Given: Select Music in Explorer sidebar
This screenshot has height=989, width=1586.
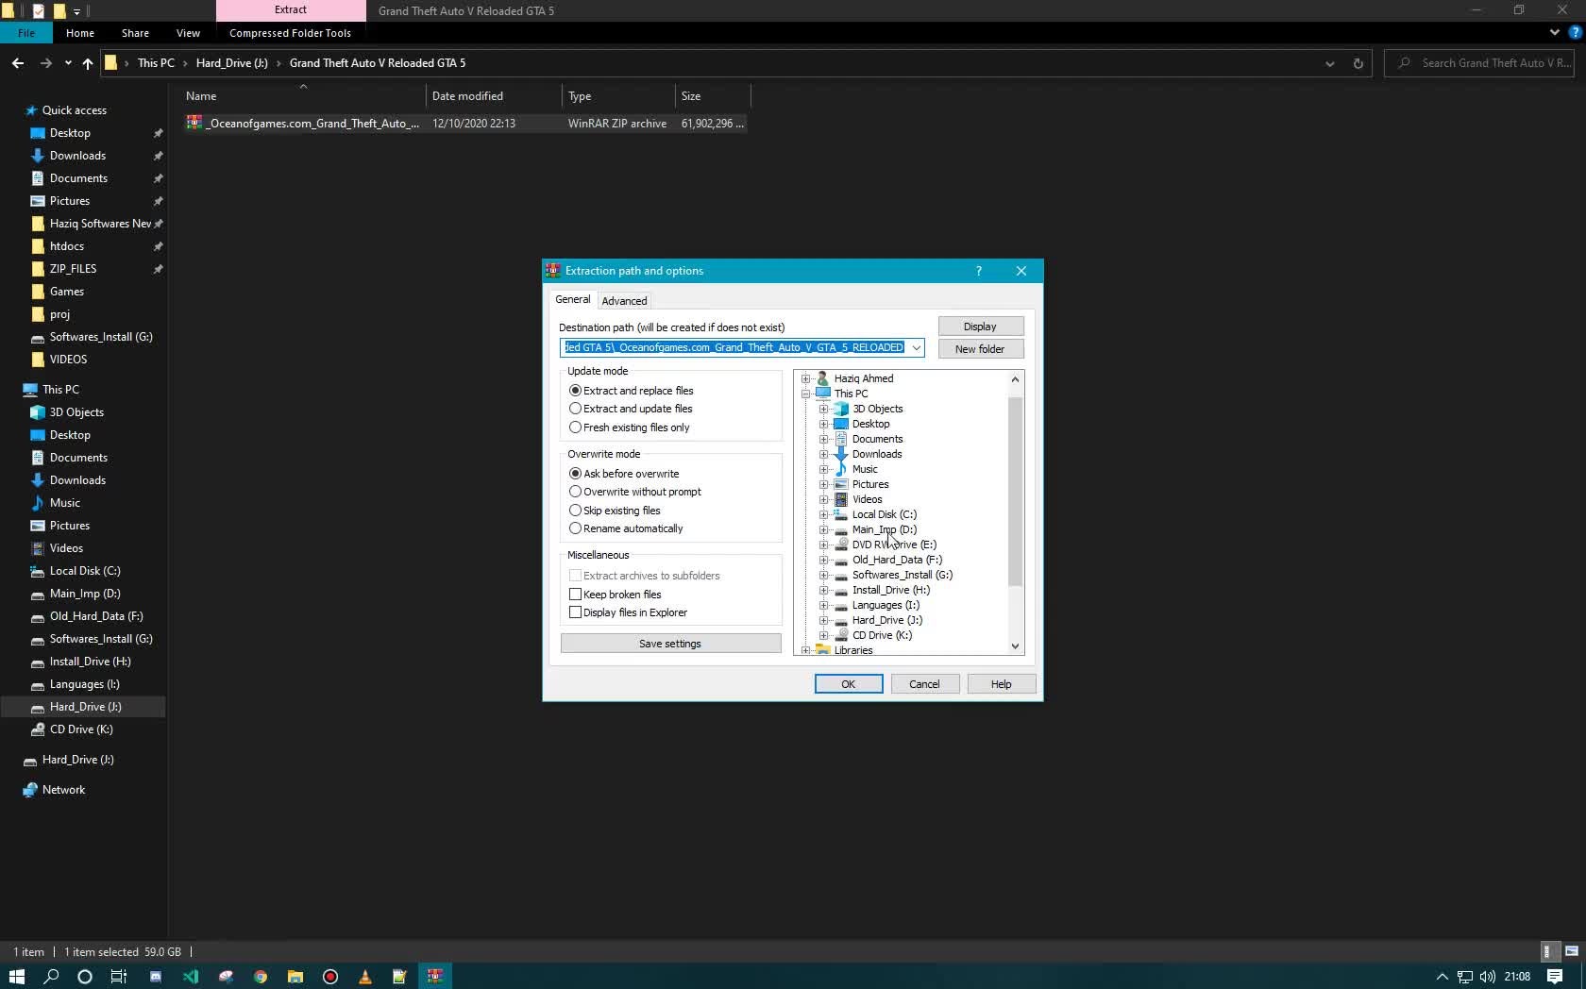Looking at the screenshot, I should point(64,503).
